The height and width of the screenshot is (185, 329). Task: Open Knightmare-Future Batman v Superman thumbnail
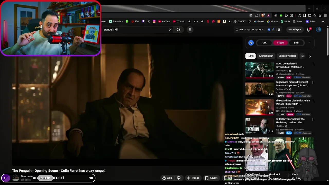(x=260, y=88)
